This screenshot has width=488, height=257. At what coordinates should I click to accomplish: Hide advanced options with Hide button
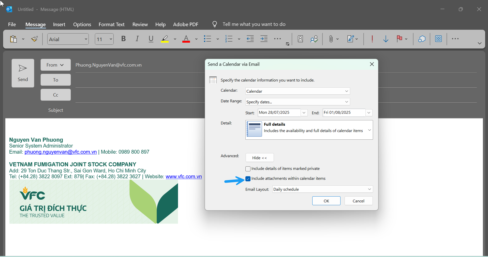[259, 158]
